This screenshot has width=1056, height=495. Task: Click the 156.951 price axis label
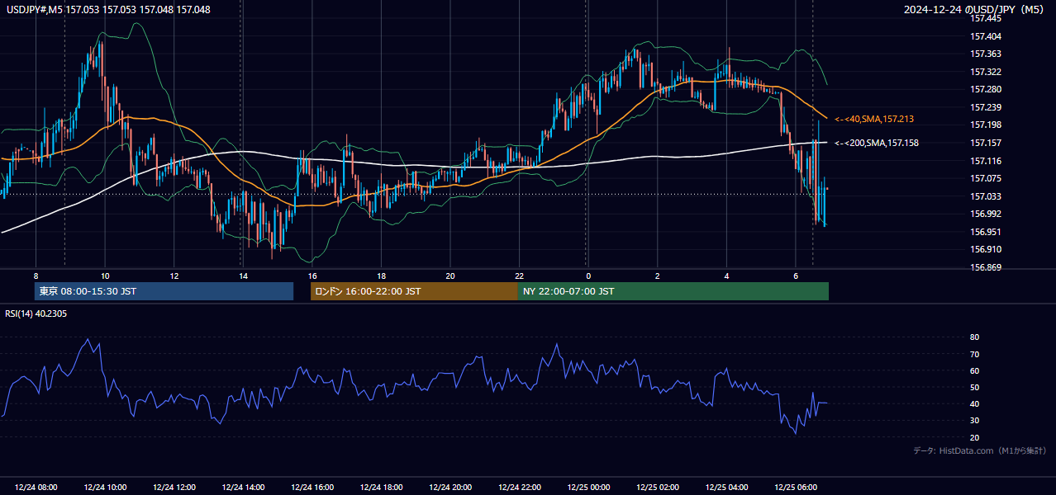[987, 232]
